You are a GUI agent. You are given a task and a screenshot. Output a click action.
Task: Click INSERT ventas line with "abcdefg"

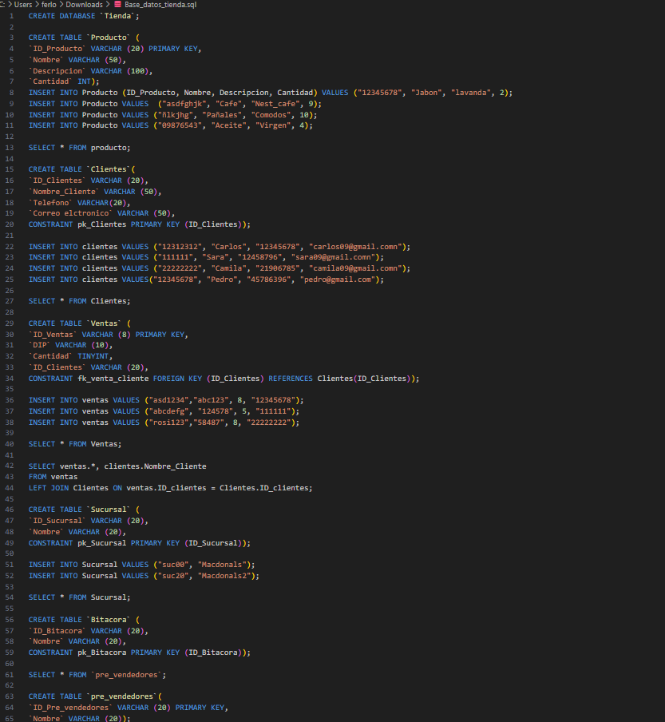(164, 411)
